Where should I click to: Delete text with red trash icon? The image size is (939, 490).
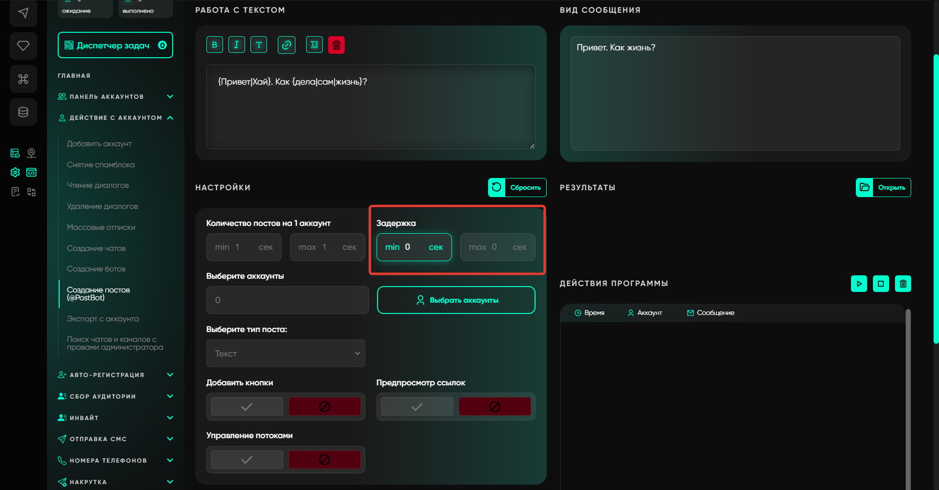pyautogui.click(x=336, y=45)
